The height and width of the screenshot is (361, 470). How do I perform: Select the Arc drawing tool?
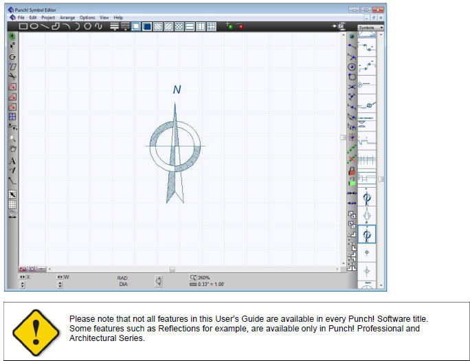pyautogui.click(x=67, y=26)
